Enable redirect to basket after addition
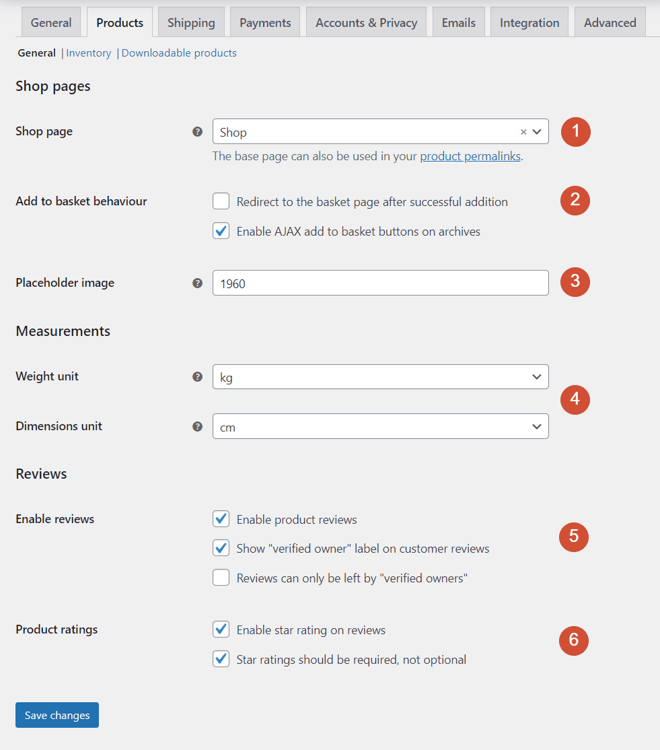 (221, 201)
